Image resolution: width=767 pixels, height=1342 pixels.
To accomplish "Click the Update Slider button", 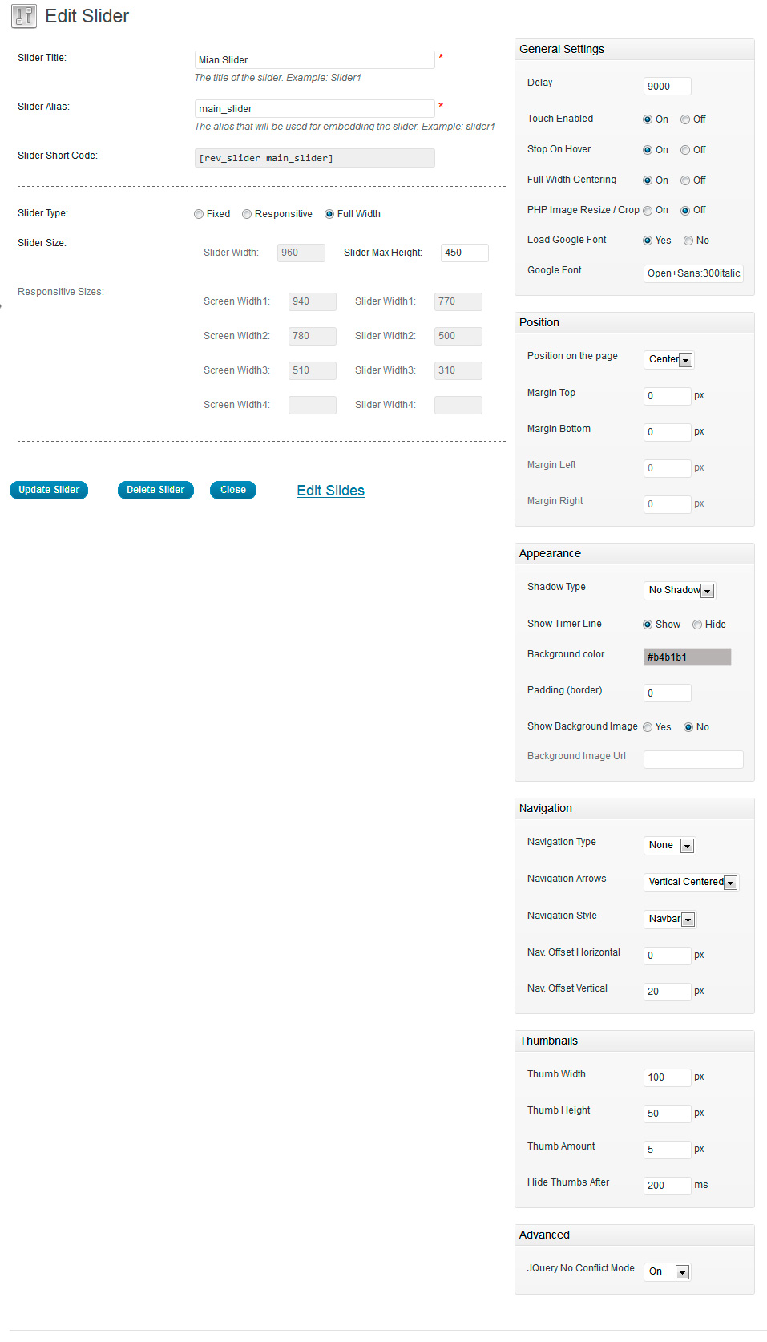I will (49, 490).
